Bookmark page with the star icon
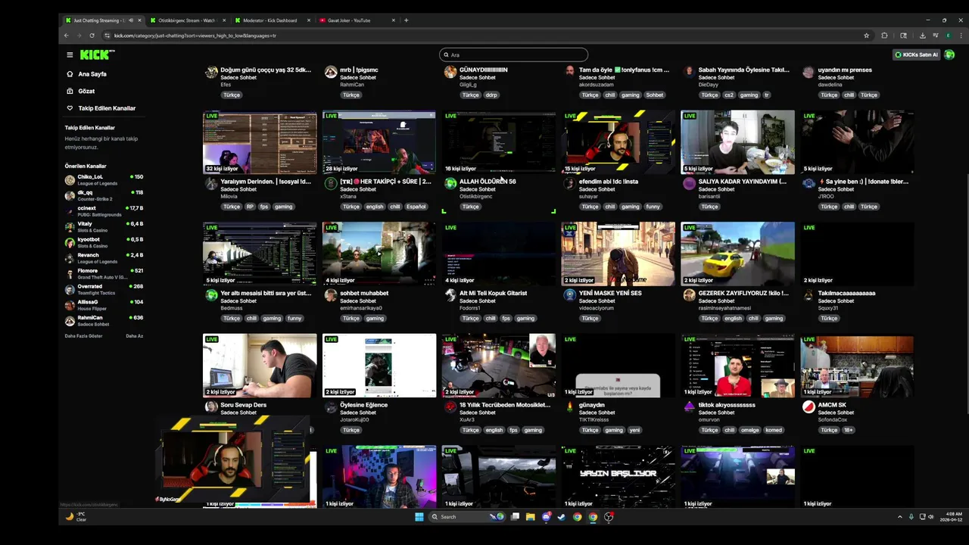Viewport: 969px width, 545px height. click(866, 36)
